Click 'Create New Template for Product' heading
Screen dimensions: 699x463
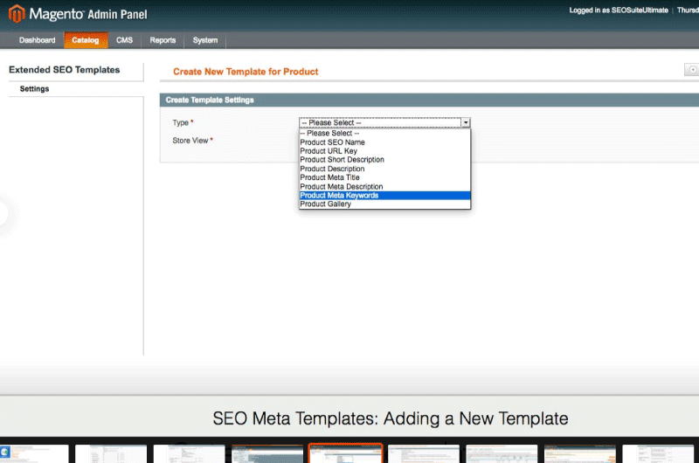[246, 72]
